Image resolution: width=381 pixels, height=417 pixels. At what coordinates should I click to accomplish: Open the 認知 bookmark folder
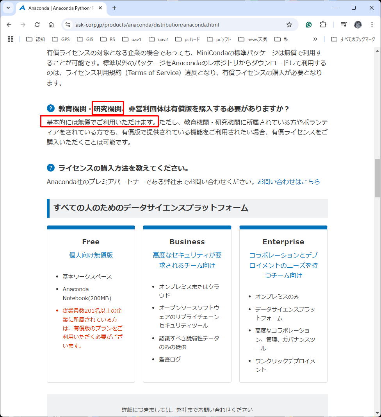[x=36, y=39]
